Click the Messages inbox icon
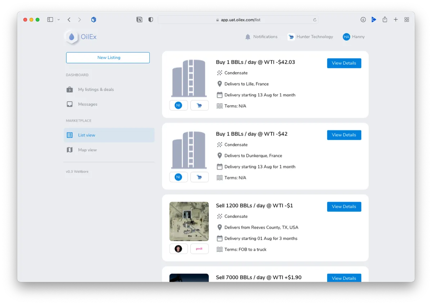Viewport: 432px width, 305px height. point(70,104)
